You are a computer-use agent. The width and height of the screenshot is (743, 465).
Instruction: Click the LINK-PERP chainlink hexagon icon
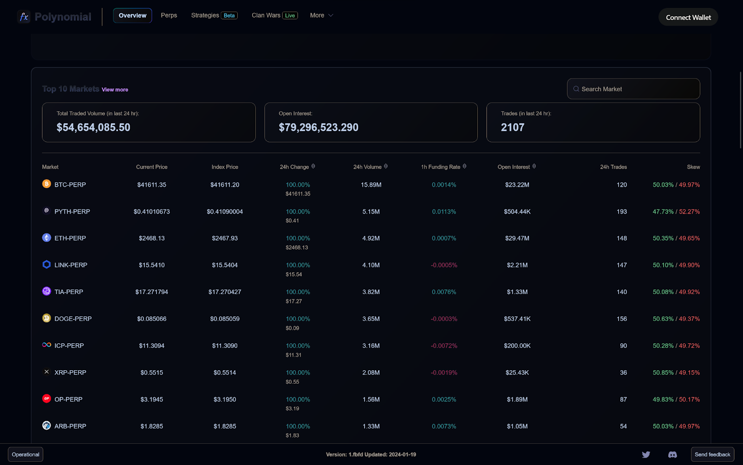46,264
